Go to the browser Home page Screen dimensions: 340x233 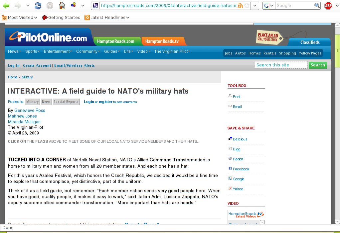coord(62,6)
